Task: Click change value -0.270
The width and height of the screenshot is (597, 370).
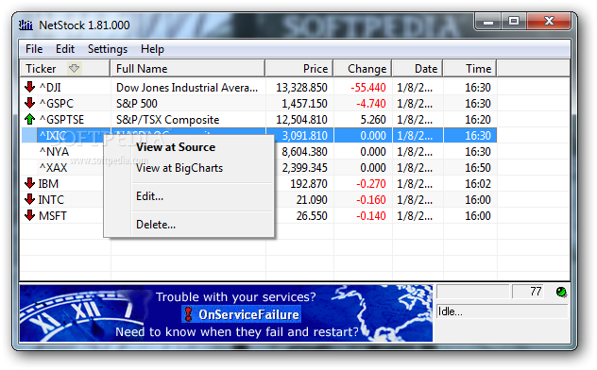Action: tap(371, 184)
